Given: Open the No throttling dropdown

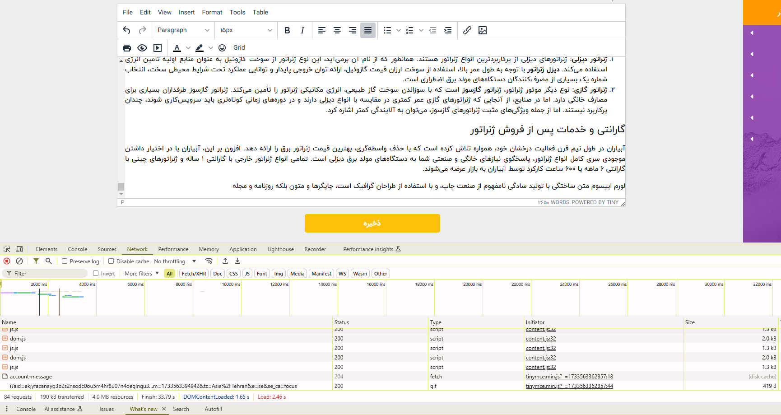Looking at the screenshot, I should pyautogui.click(x=175, y=261).
